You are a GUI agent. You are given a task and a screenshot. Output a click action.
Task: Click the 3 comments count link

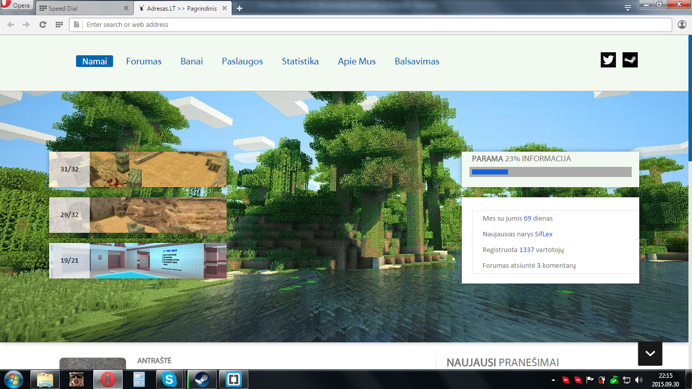click(x=539, y=266)
